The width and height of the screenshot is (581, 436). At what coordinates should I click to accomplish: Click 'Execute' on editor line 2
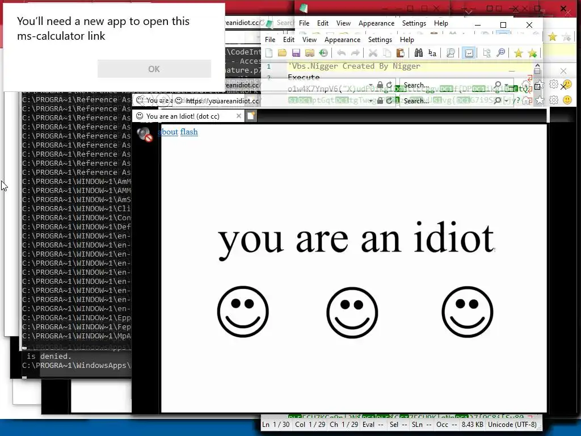point(304,77)
